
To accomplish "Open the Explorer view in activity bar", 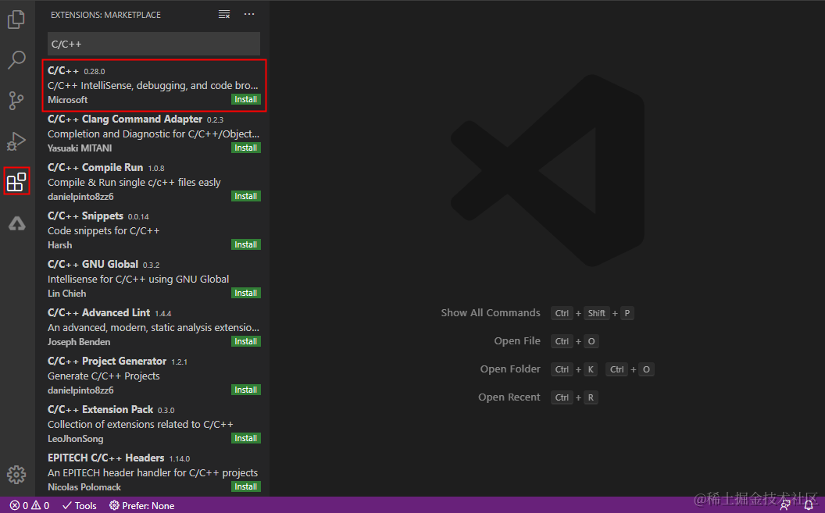I will pyautogui.click(x=16, y=20).
